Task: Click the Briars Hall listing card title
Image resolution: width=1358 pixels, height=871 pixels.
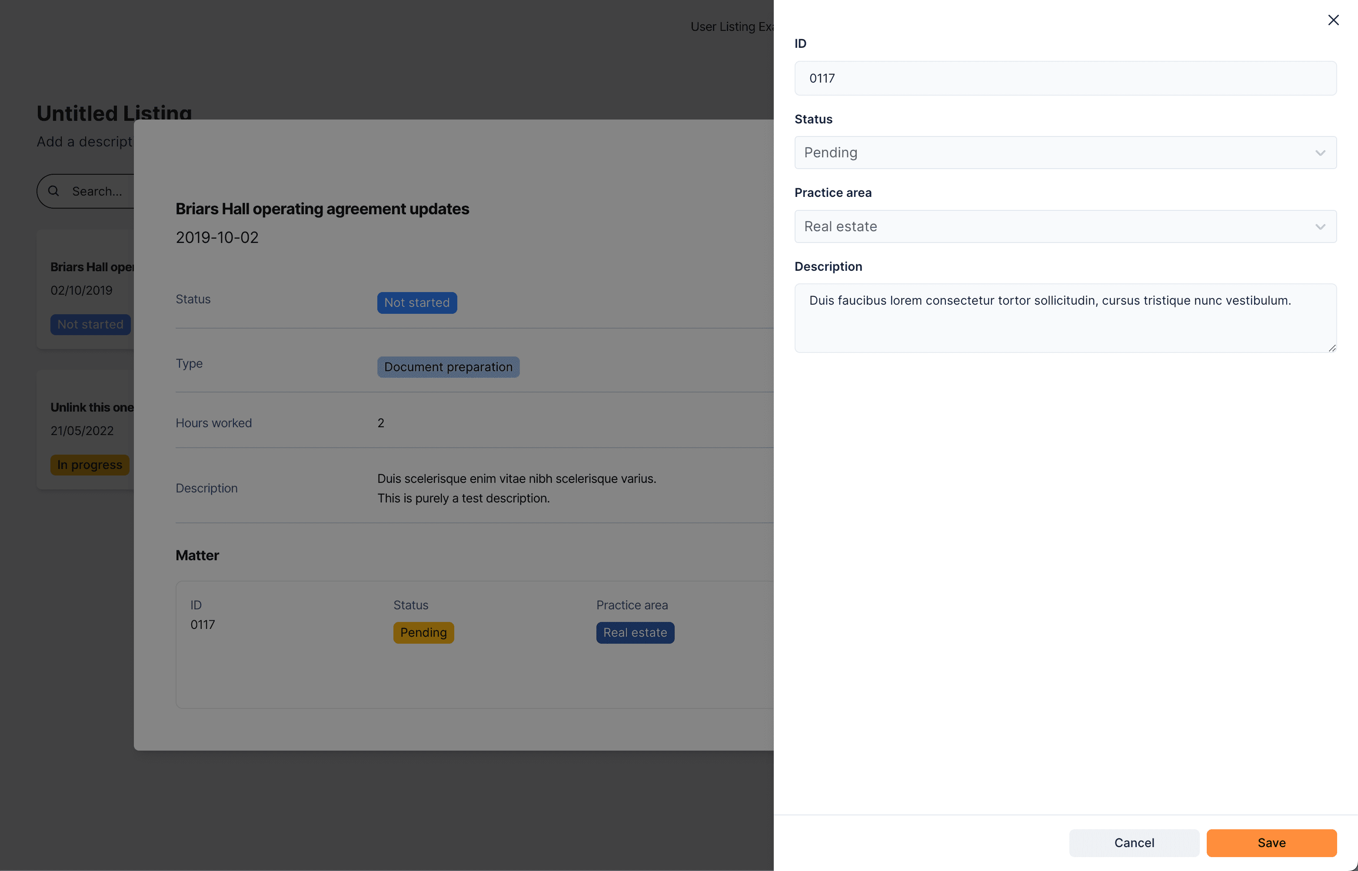Action: click(x=92, y=267)
